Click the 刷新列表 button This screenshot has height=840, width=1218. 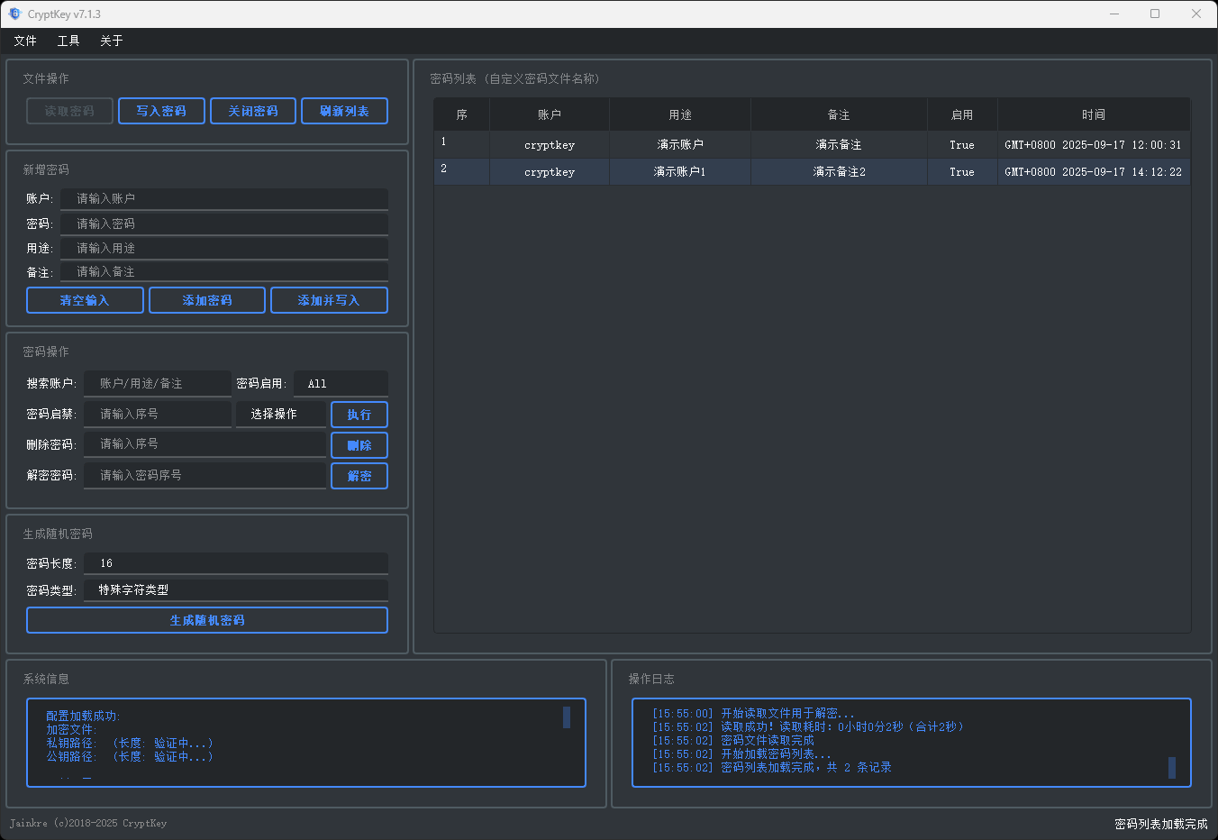click(344, 111)
